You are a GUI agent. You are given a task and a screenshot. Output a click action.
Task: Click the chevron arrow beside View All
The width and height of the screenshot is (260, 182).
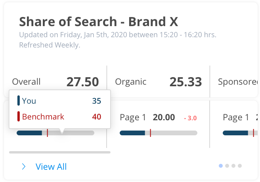pos(24,167)
